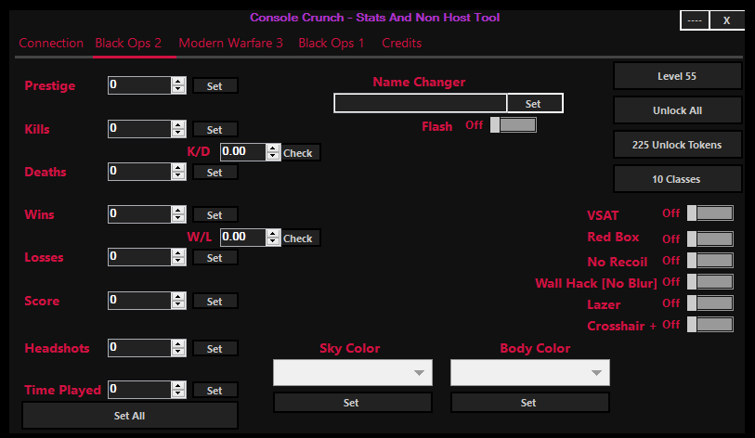The height and width of the screenshot is (438, 755).
Task: Click into the Losses value field
Action: (x=139, y=257)
